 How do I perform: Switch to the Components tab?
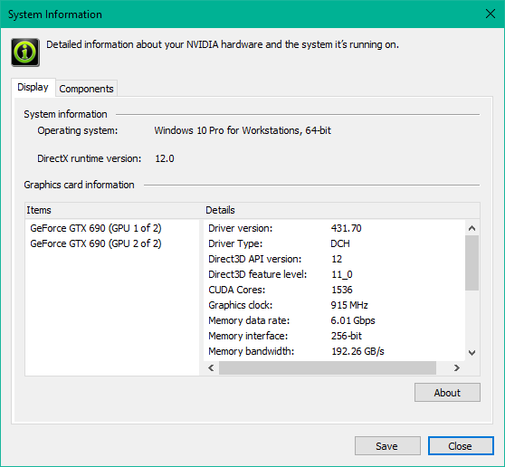pyautogui.click(x=86, y=89)
